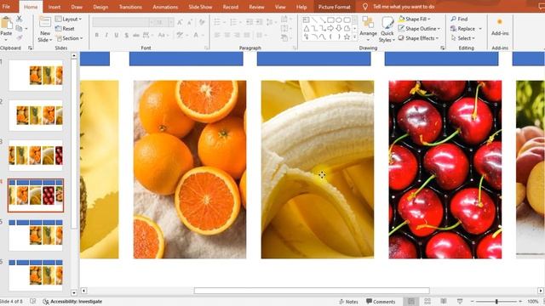The height and width of the screenshot is (306, 545).
Task: Open the text highlight color picker
Action: (x=181, y=35)
